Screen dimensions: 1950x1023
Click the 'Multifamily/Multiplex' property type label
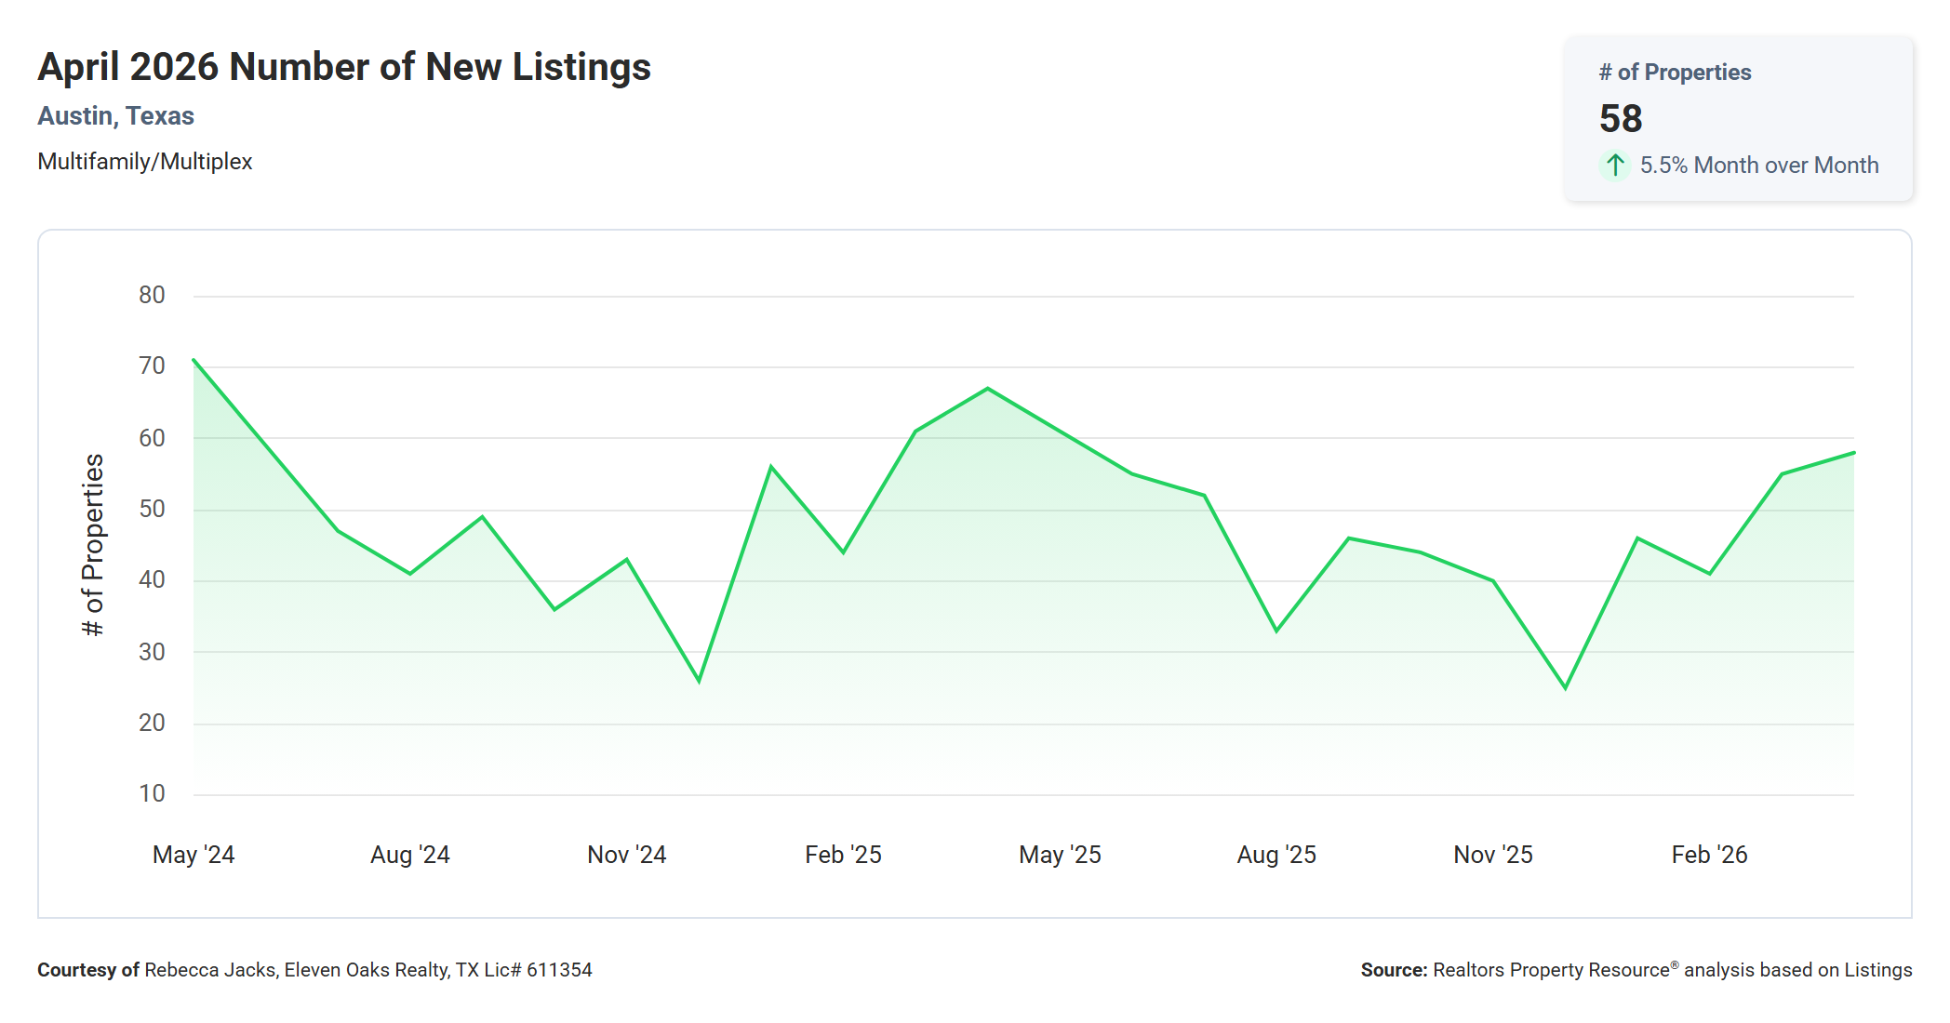[145, 162]
